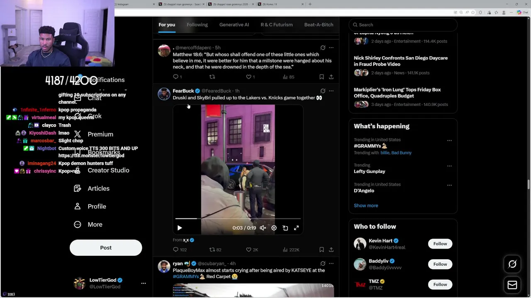The width and height of the screenshot is (531, 298).
Task: Click the Post button
Action: (106, 248)
